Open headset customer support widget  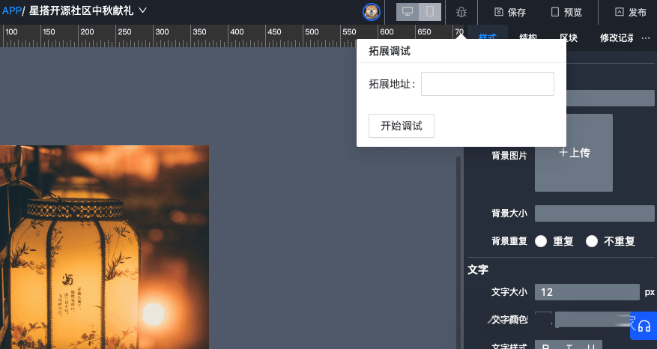644,327
